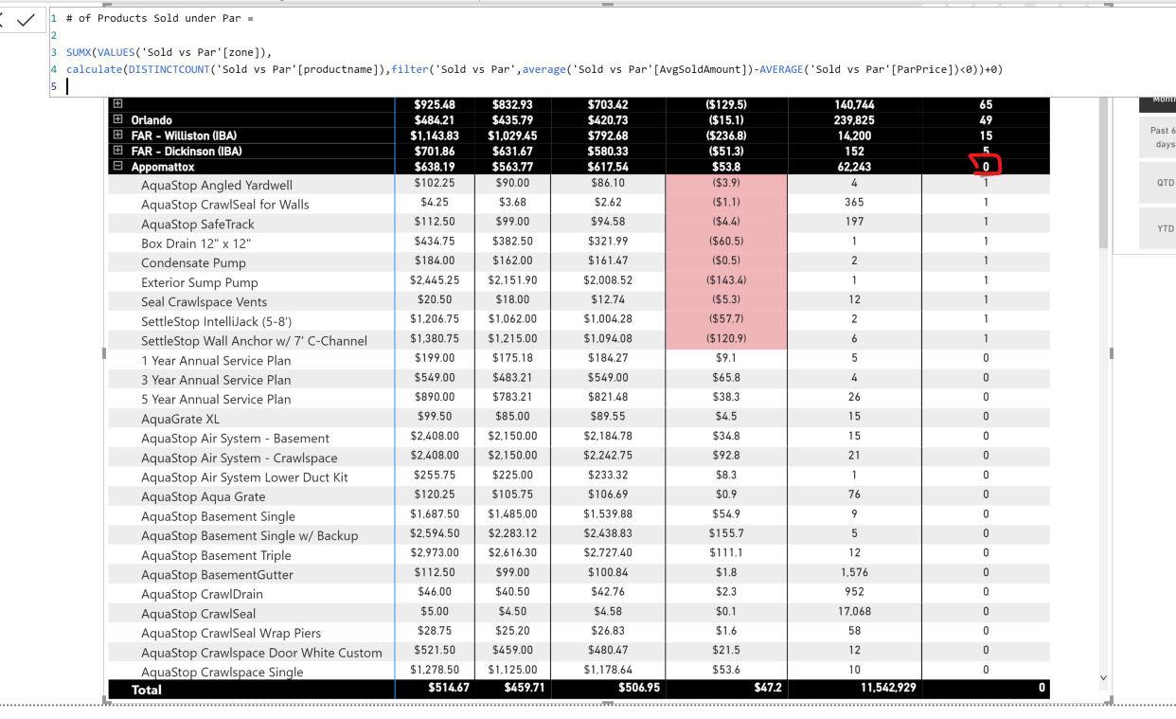This screenshot has height=719, width=1176.
Task: Expand the unnamed first matrix row
Action: 117,104
